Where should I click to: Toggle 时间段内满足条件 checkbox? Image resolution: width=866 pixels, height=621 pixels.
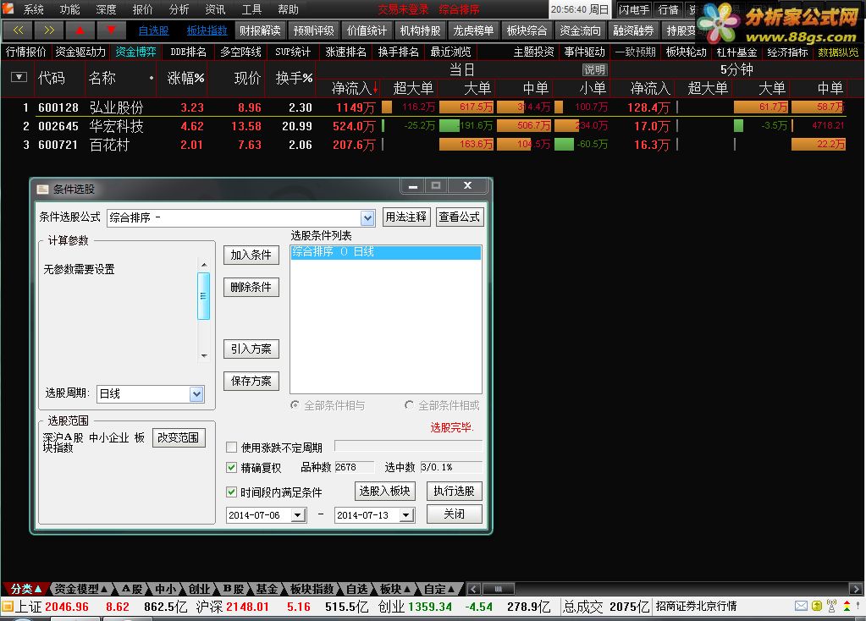(232, 492)
